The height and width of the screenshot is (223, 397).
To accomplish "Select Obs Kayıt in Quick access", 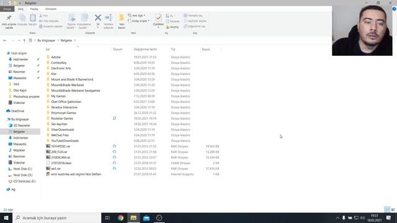I will (17, 90).
